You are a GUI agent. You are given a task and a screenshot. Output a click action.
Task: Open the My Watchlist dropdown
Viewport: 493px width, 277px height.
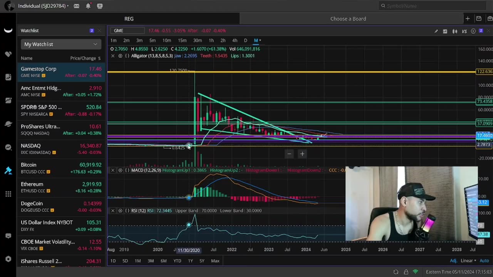pyautogui.click(x=61, y=44)
